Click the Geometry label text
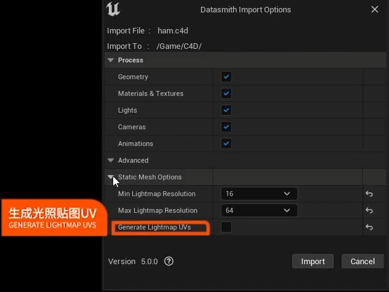 pos(133,77)
